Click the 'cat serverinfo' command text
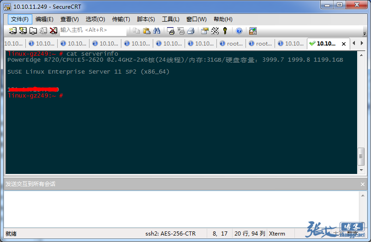 pos(92,54)
